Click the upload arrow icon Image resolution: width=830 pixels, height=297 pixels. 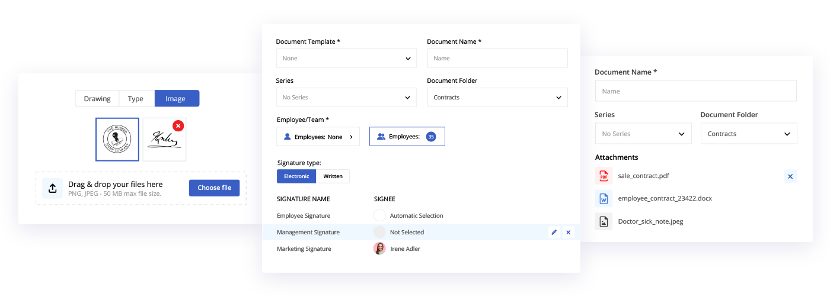pos(53,188)
